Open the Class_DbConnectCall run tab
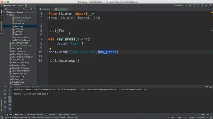Viewport: 213px width, 119px height. point(20,87)
